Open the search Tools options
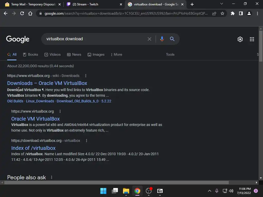This screenshot has width=263, height=197. pyautogui.click(x=170, y=54)
